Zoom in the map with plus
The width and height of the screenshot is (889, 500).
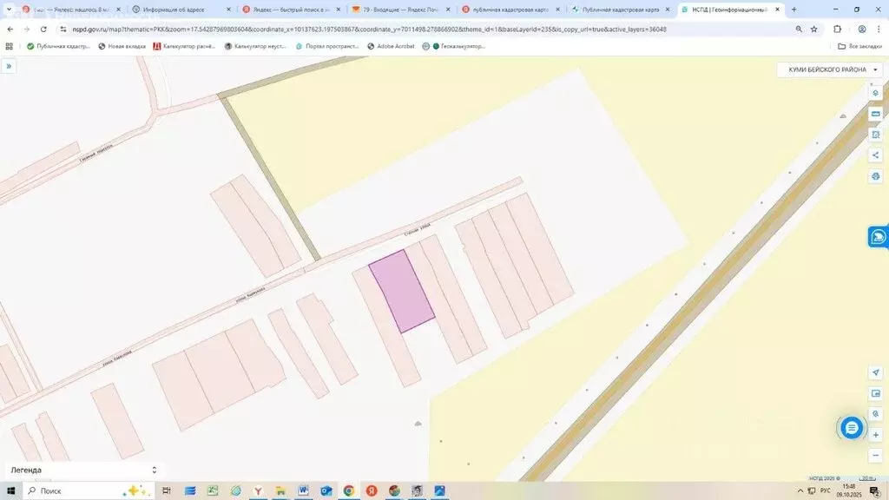[875, 435]
